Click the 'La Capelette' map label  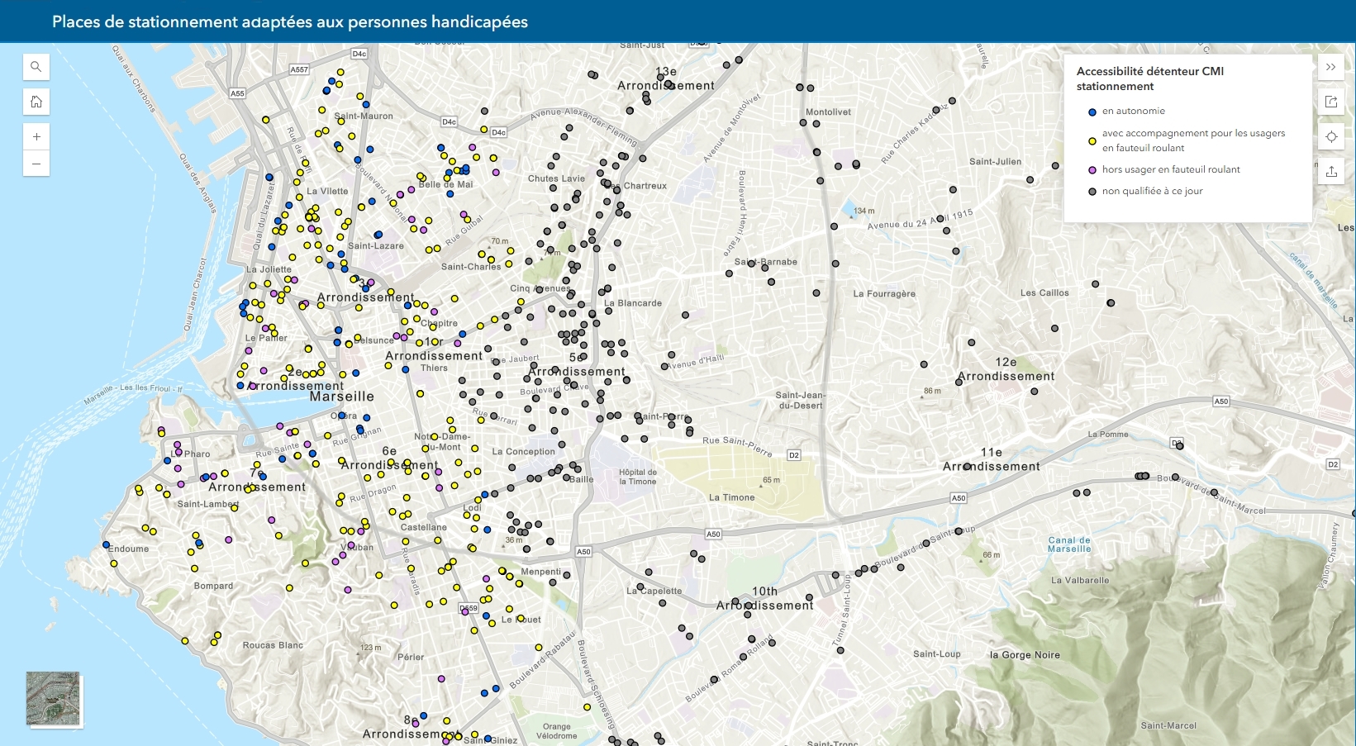[654, 592]
